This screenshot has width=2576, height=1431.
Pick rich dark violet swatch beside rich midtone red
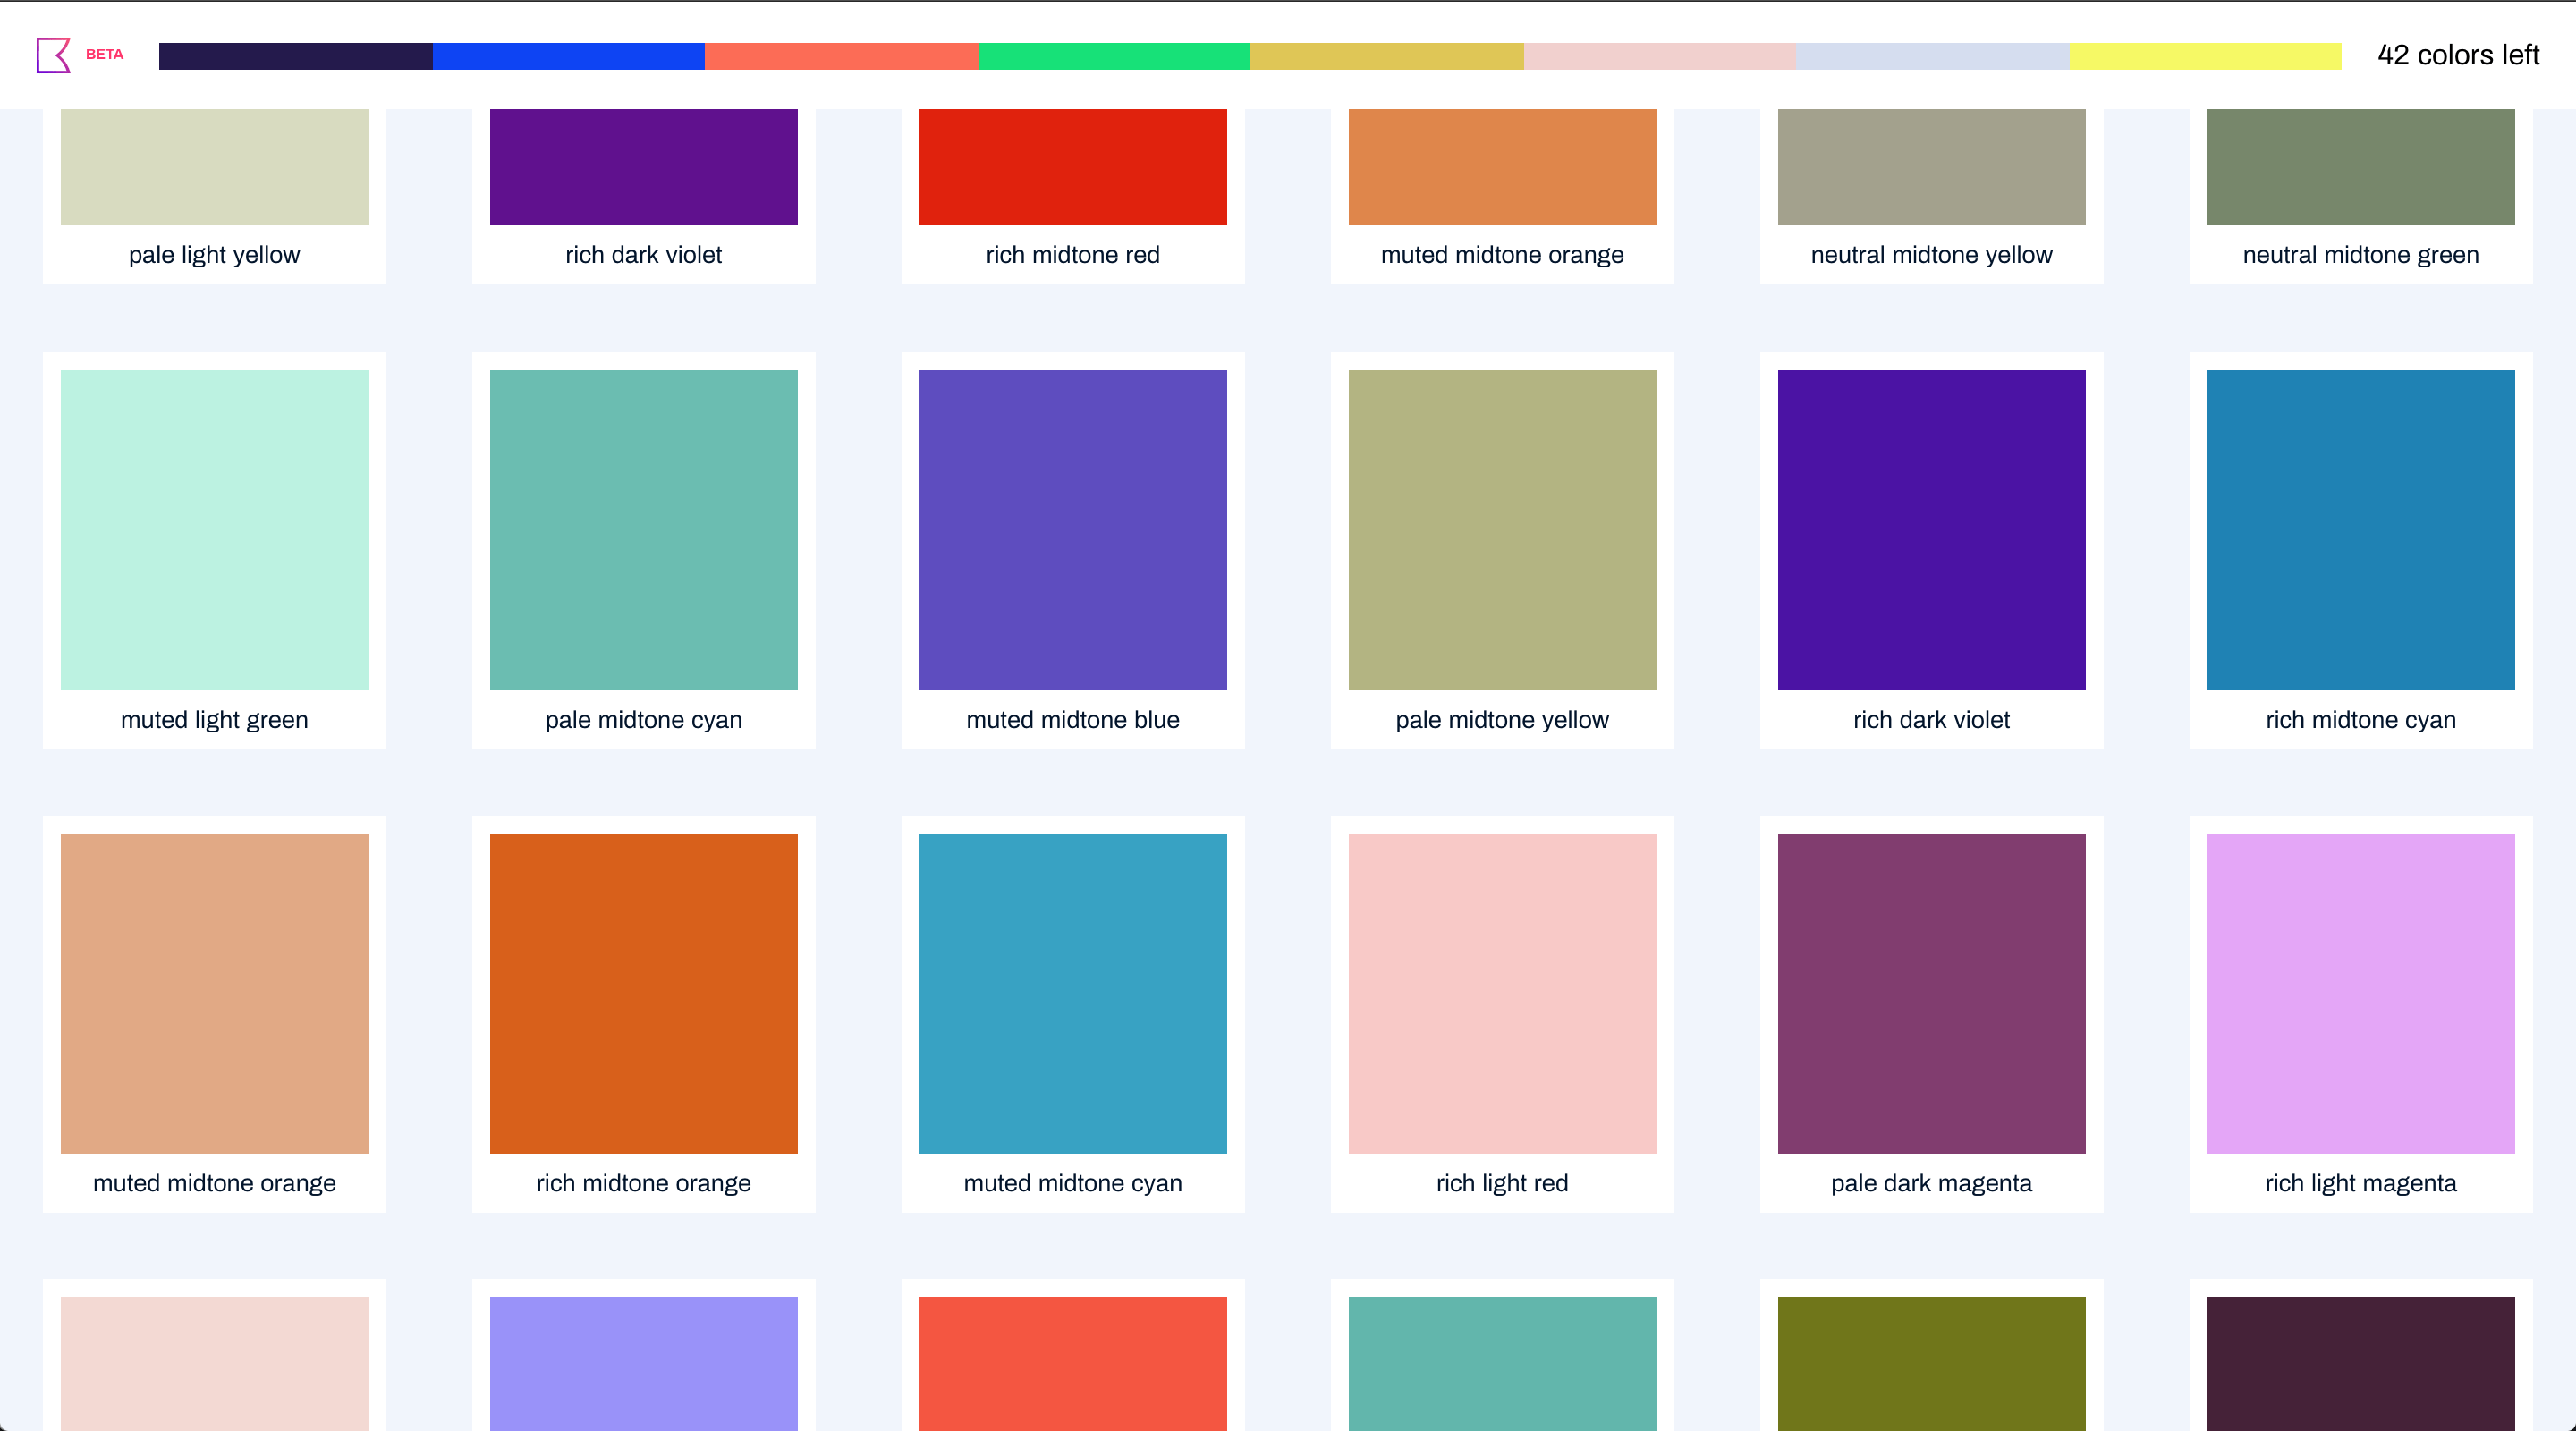(x=644, y=167)
